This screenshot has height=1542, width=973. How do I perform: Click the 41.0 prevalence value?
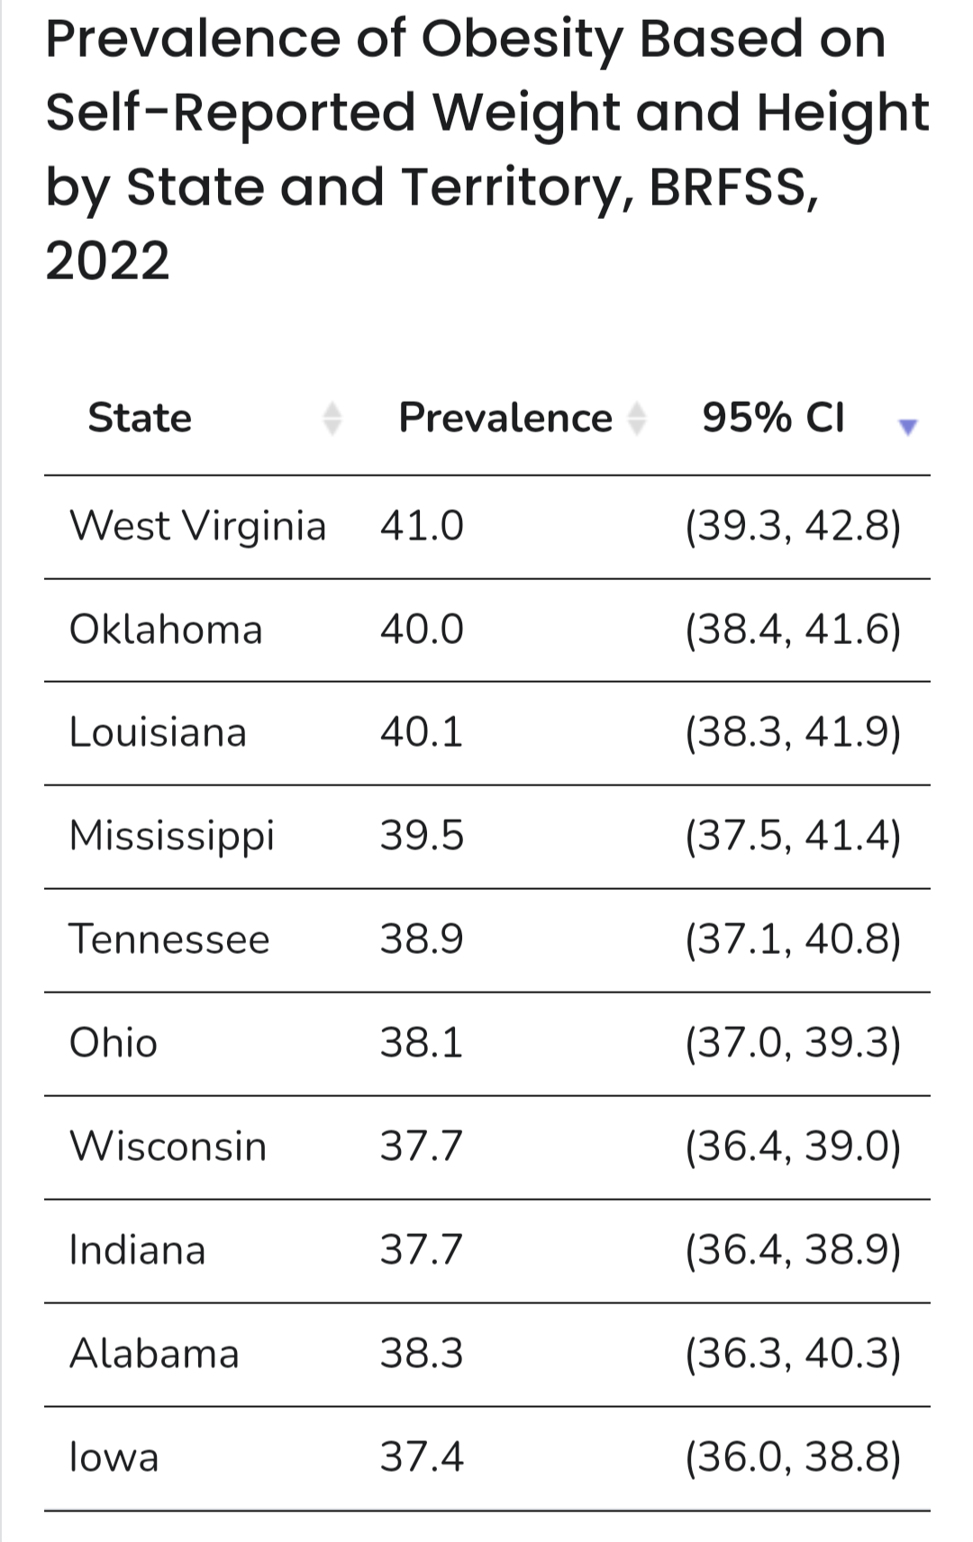pos(422,526)
